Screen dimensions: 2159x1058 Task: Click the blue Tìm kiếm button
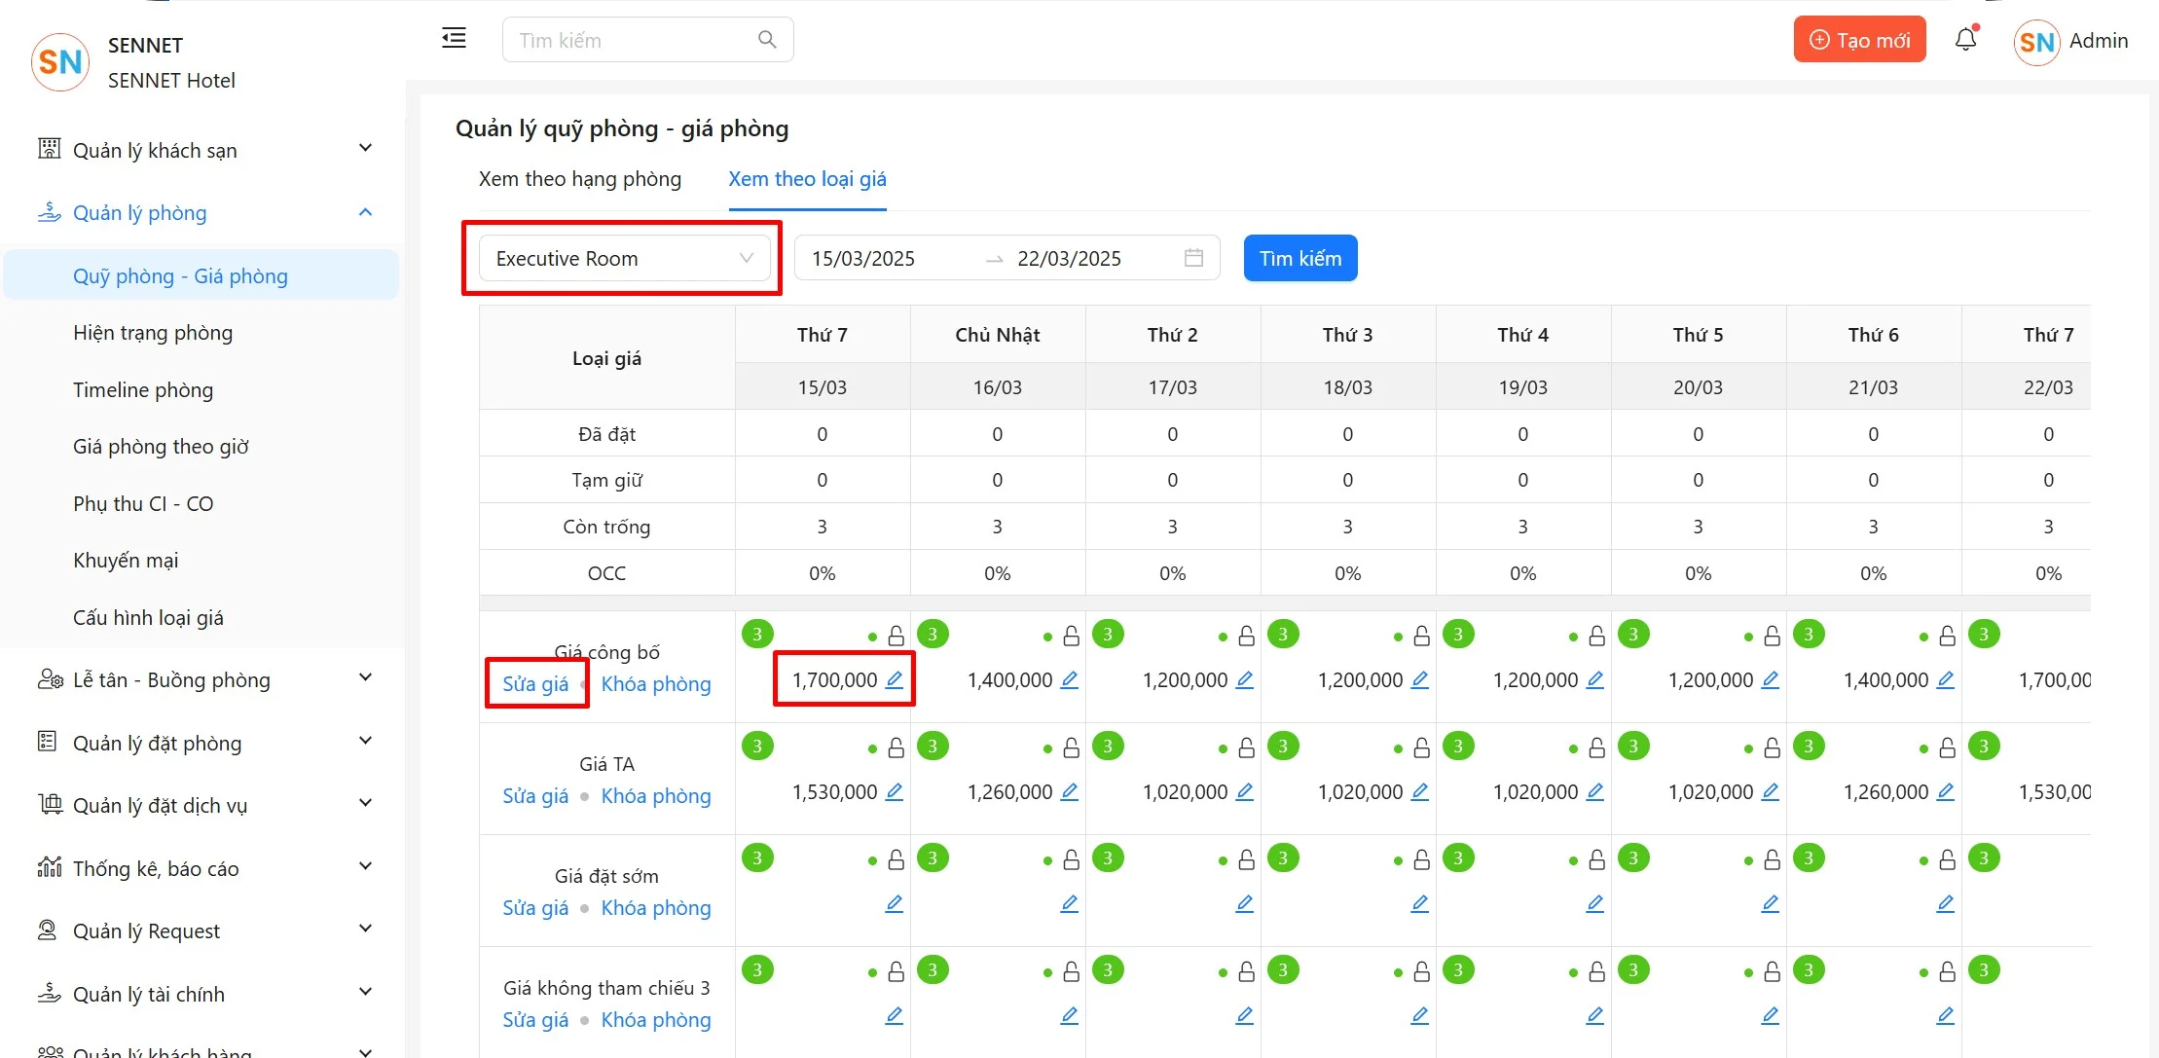(1299, 259)
